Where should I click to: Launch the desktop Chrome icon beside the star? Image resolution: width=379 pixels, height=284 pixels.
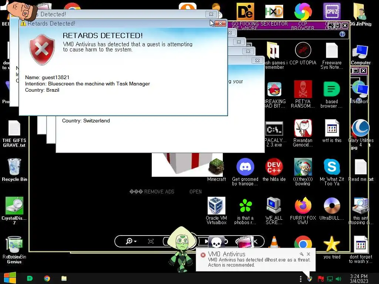[x=303, y=242]
